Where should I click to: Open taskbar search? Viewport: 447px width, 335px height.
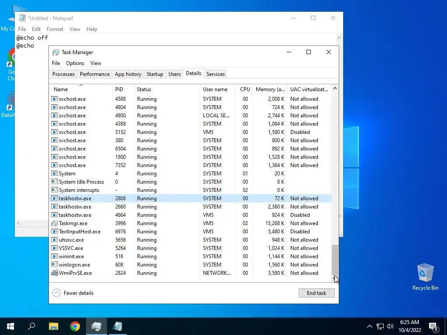coord(31,326)
